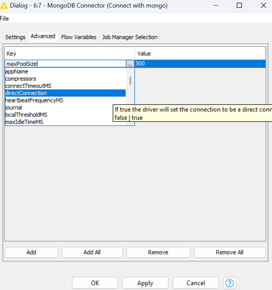The width and height of the screenshot is (272, 290).
Task: Switch to the Settings tab
Action: point(15,37)
